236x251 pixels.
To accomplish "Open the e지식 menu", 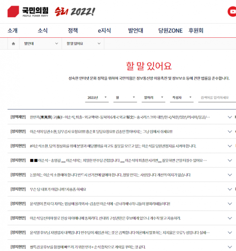I will (104, 30).
